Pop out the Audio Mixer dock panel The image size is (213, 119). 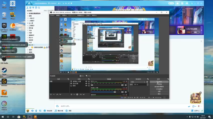coord(128,79)
